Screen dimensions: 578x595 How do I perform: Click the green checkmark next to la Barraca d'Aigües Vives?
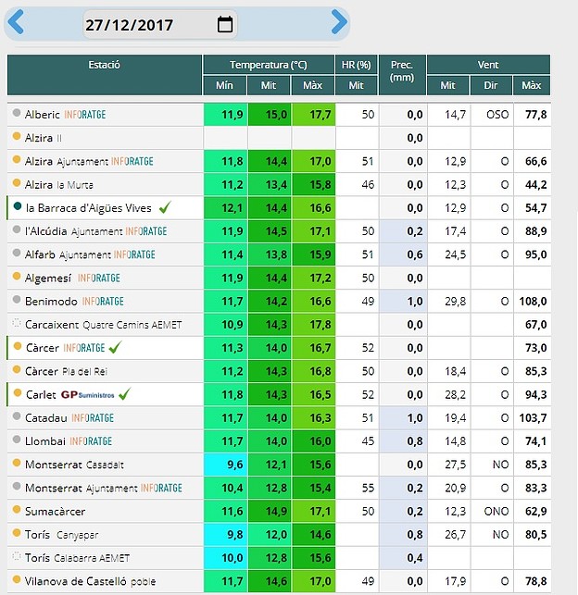(x=165, y=207)
